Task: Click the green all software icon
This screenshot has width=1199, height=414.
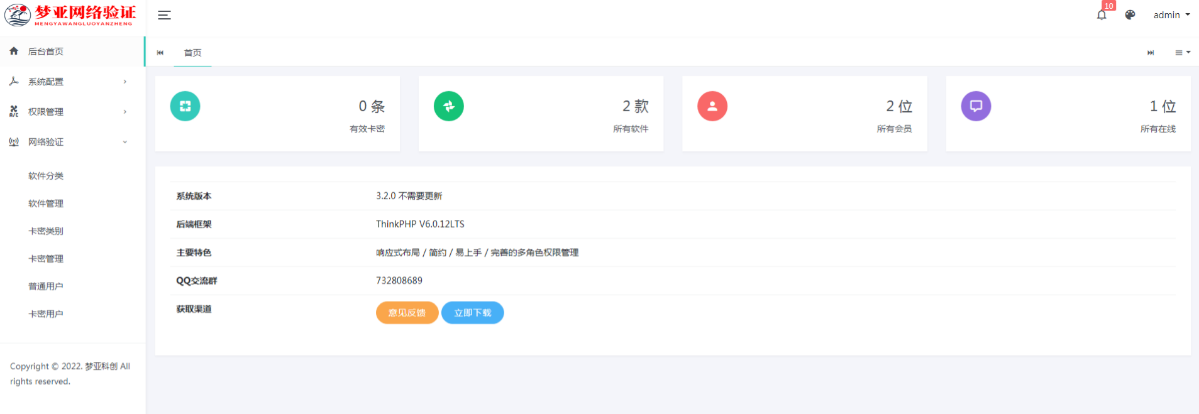Action: [x=448, y=106]
